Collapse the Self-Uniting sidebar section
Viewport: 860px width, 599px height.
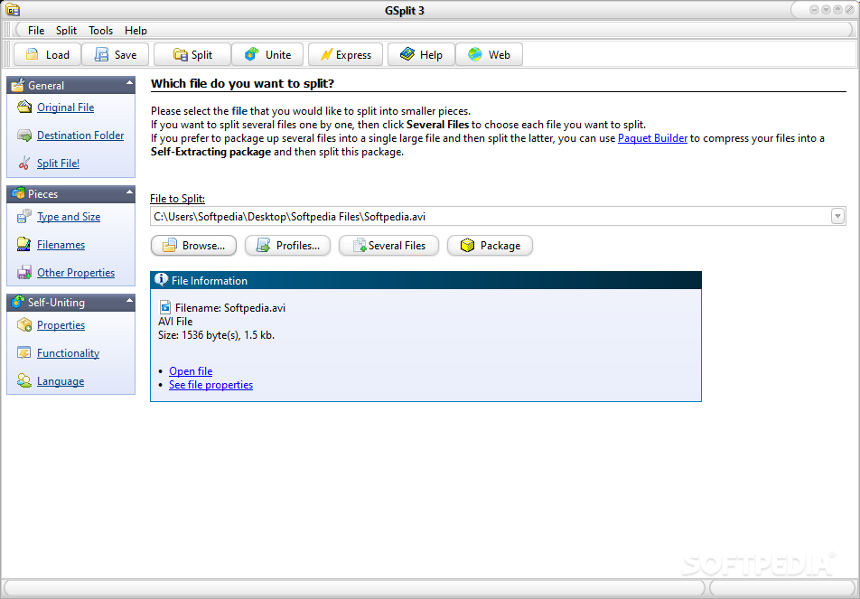click(x=129, y=301)
